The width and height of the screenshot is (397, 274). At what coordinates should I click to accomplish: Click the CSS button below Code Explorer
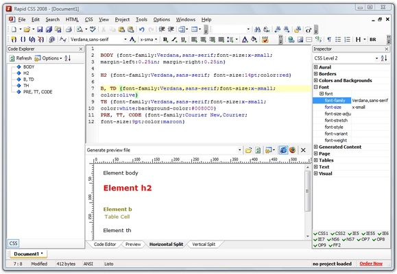click(x=13, y=243)
